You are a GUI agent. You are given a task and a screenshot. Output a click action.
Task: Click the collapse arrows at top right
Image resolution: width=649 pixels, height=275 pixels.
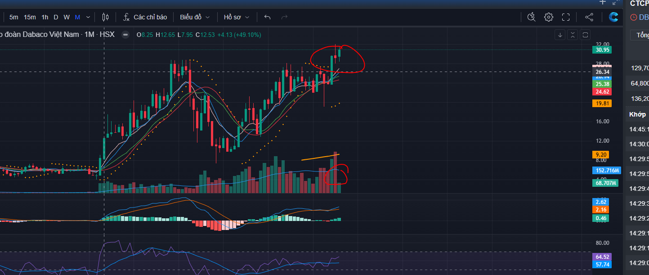[616, 2]
